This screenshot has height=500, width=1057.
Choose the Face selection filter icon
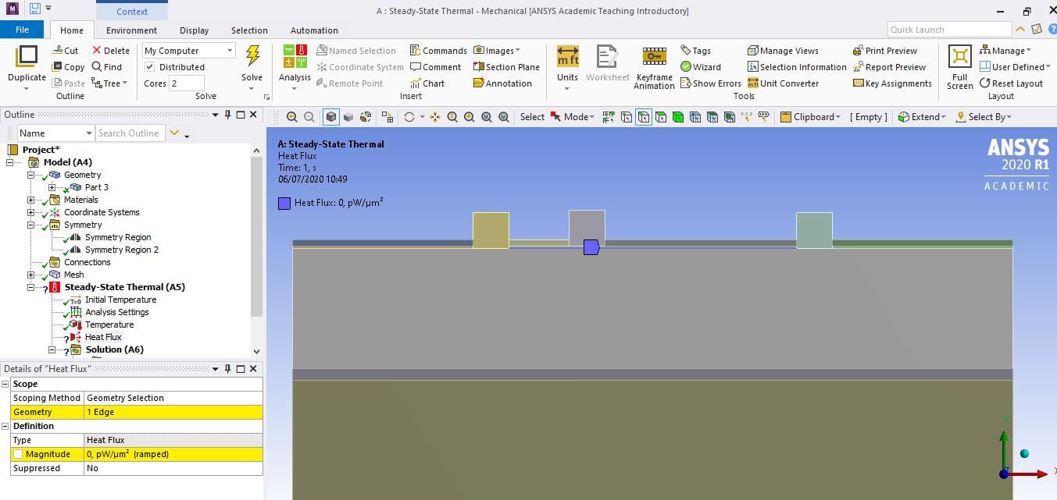(x=661, y=117)
